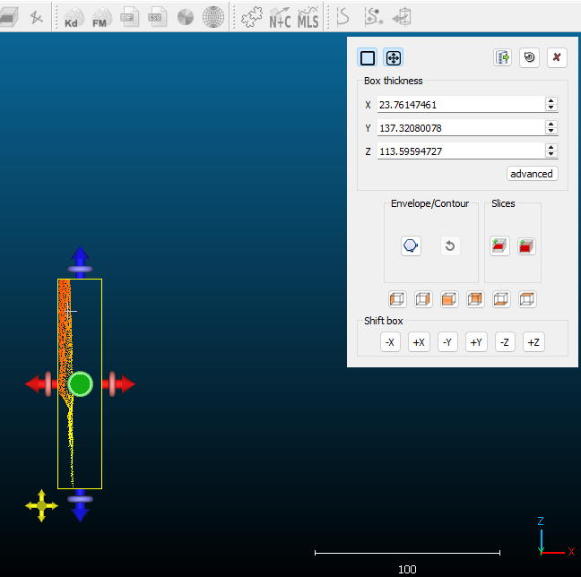Open the advanced box settings
The width and height of the screenshot is (581, 577).
pyautogui.click(x=532, y=174)
